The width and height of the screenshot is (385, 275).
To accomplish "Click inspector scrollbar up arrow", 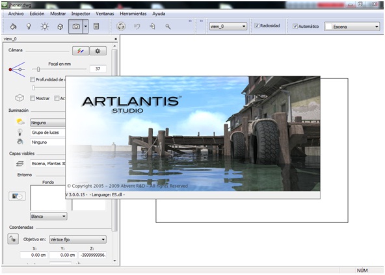I will [x=114, y=46].
